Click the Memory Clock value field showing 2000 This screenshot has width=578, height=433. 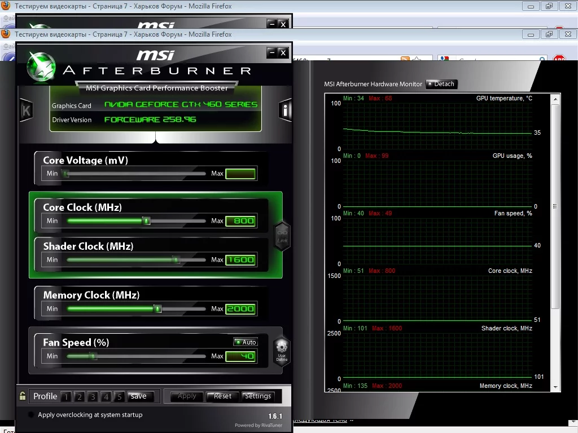click(240, 309)
